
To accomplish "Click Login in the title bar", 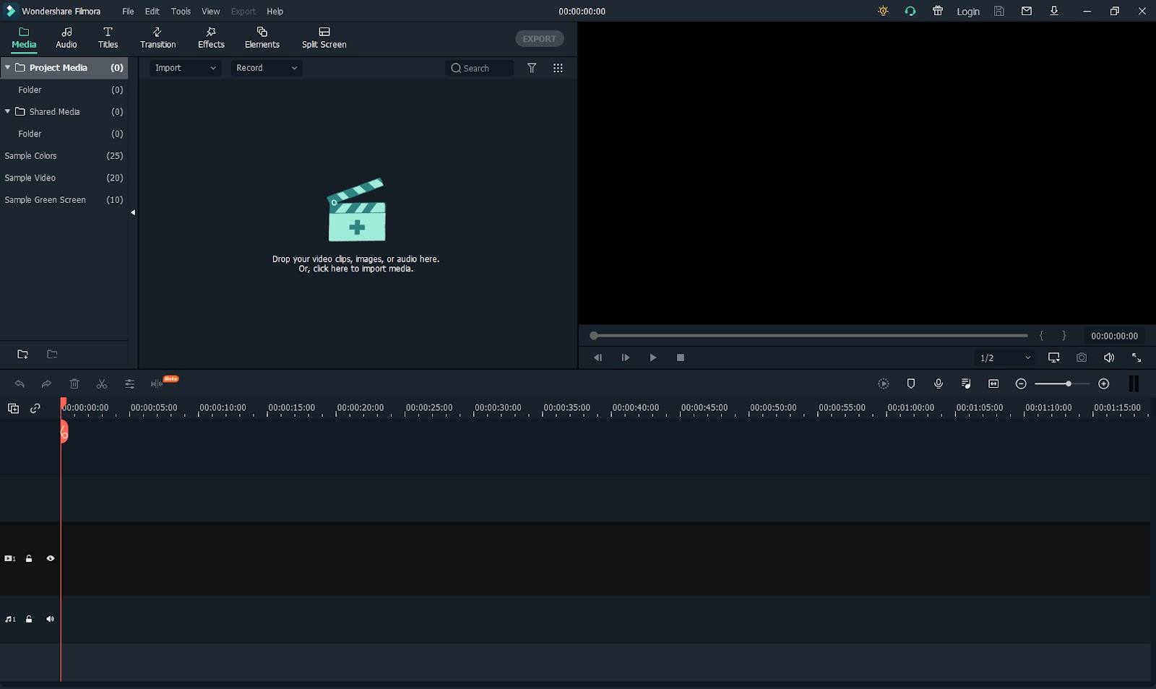I will tap(967, 12).
